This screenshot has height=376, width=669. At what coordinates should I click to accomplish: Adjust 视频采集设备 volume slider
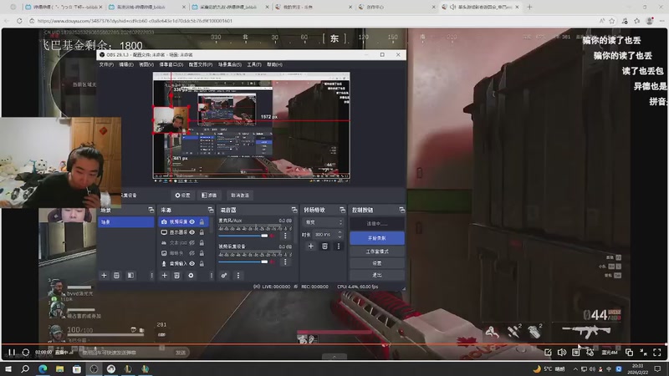(x=243, y=262)
